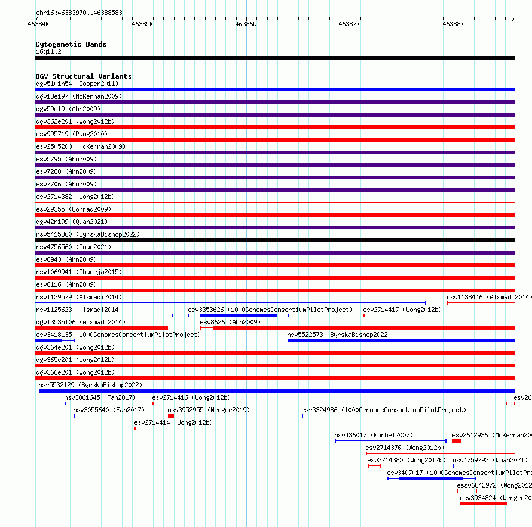The height and width of the screenshot is (527, 532).
Task: Click the esv2612936 variant label
Action: click(492, 435)
